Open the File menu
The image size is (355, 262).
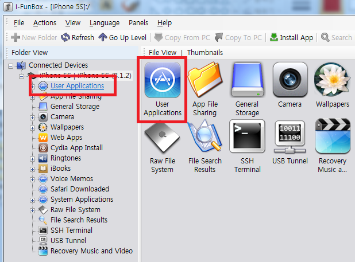click(x=19, y=23)
